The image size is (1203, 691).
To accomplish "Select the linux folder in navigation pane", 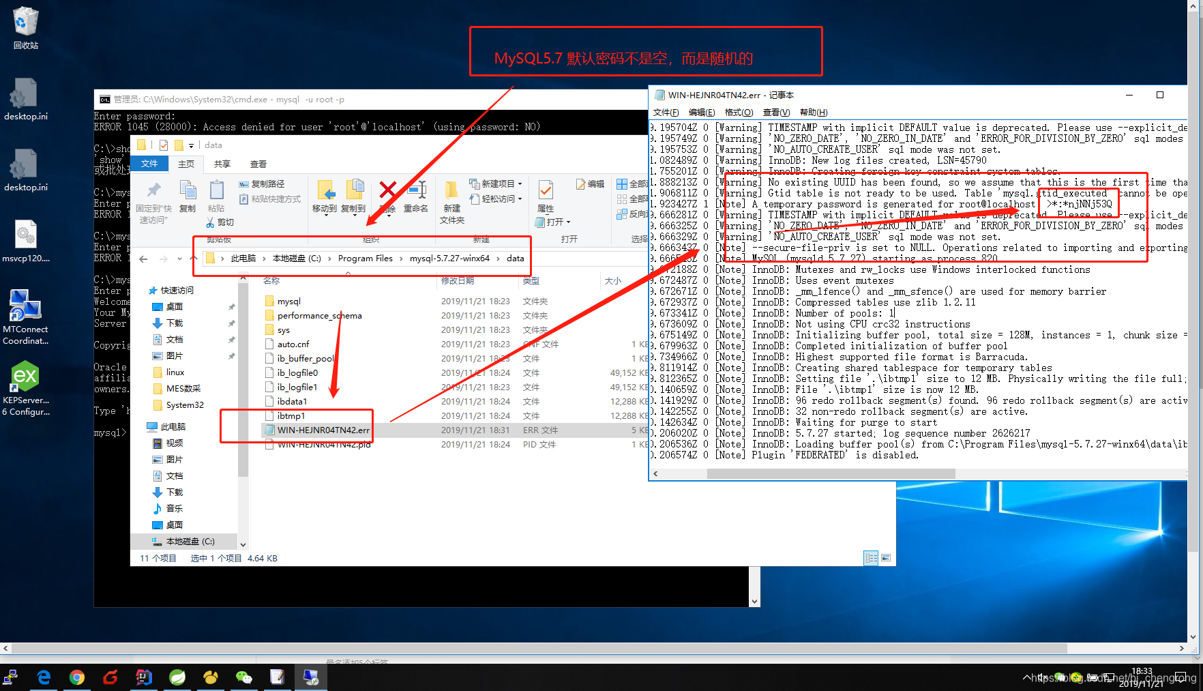I will point(175,372).
